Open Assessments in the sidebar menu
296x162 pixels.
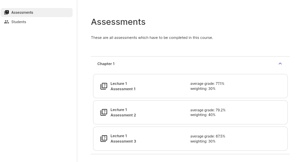point(22,12)
